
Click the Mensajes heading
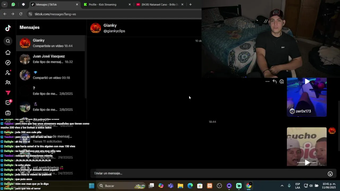tap(29, 27)
